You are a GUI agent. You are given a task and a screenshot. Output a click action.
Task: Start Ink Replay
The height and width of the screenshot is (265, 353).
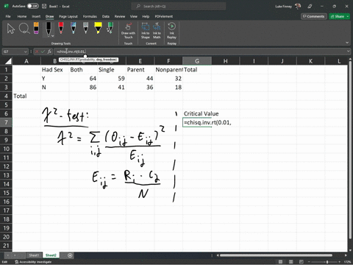pos(171,31)
